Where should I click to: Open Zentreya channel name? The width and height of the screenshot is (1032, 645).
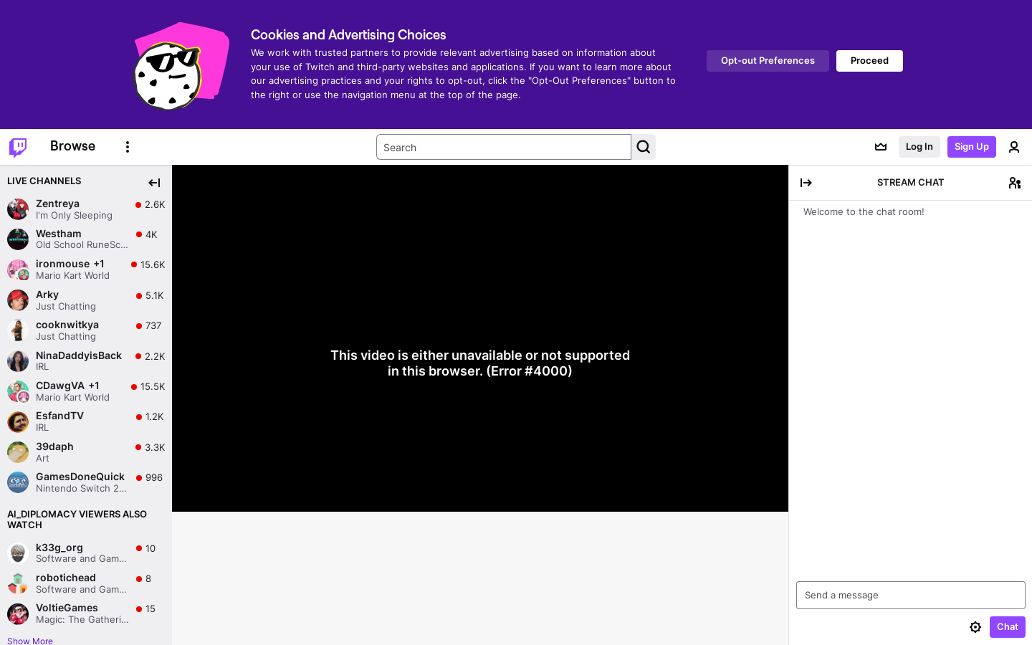(x=57, y=204)
